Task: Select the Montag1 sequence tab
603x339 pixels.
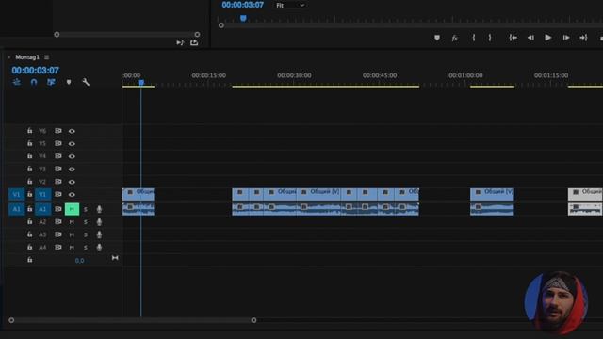Action: [x=27, y=57]
